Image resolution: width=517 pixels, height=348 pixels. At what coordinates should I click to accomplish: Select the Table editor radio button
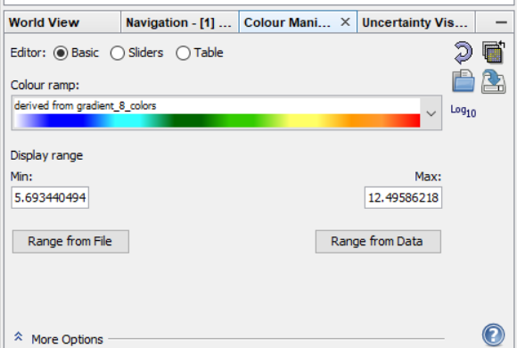[183, 53]
